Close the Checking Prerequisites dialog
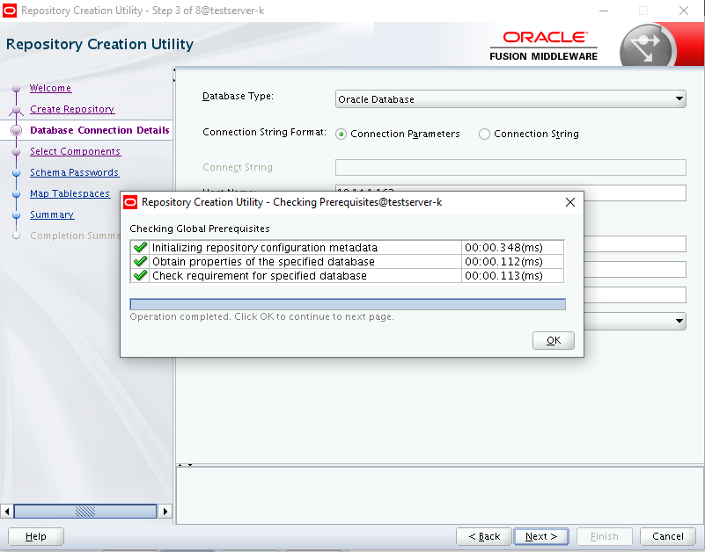 pos(570,202)
